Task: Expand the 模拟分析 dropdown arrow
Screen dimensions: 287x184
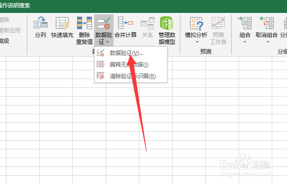Action: pyautogui.click(x=197, y=42)
